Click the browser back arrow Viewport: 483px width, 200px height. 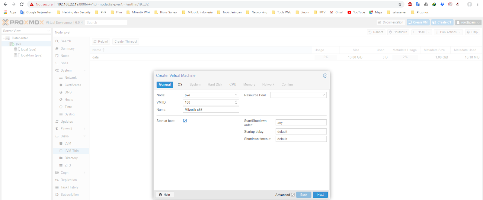coord(5,4)
